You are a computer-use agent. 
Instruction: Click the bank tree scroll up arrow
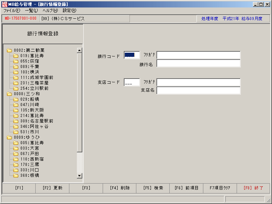tap(80, 50)
